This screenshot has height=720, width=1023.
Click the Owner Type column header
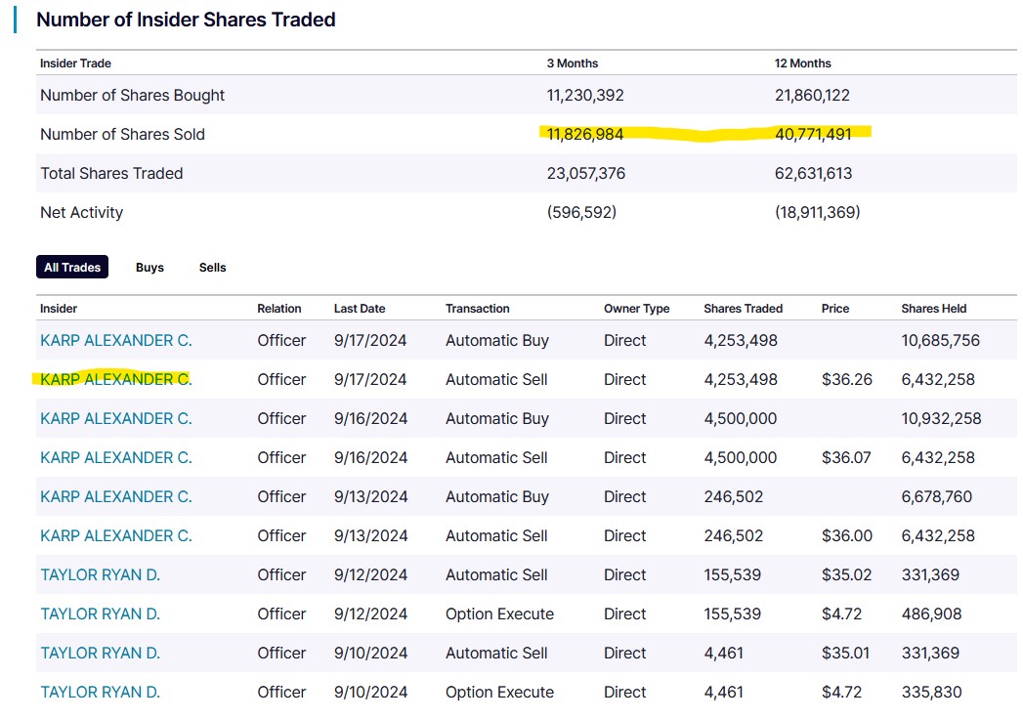coord(636,309)
